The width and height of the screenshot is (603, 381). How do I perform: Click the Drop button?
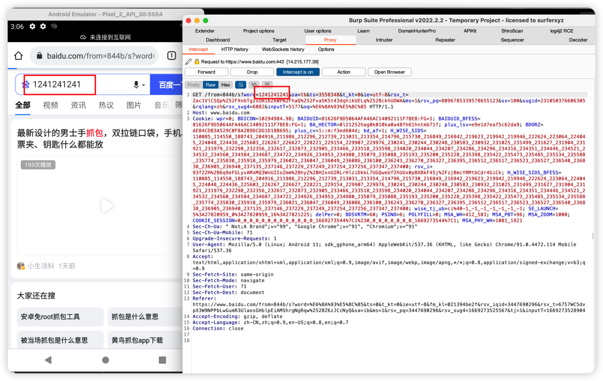click(x=252, y=72)
